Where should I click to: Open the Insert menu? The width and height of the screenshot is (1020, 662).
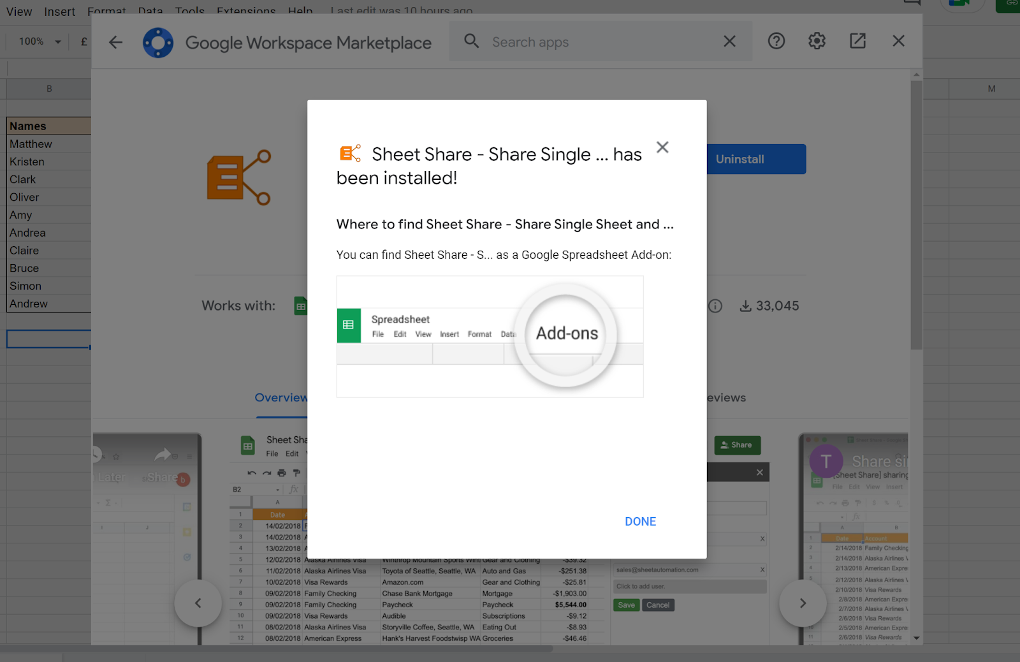point(59,11)
